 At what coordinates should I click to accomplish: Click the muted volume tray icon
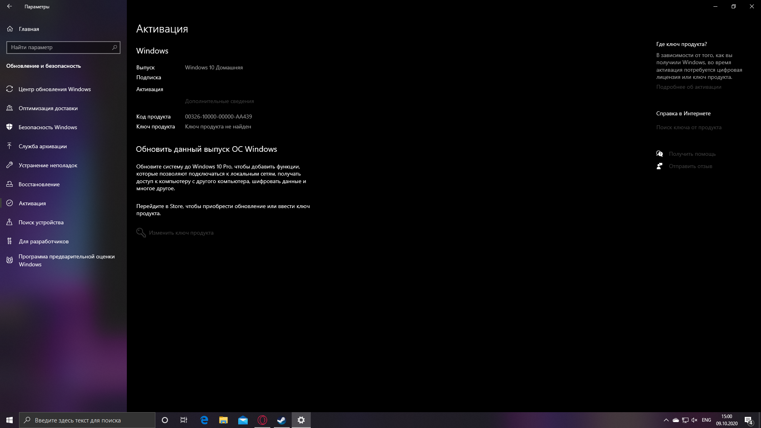tap(694, 420)
